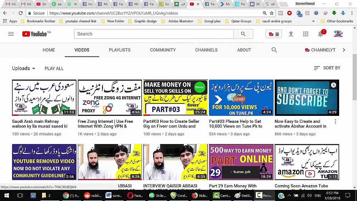Open the Word taskbar window
The height and width of the screenshot is (201, 357).
[x=114, y=195]
